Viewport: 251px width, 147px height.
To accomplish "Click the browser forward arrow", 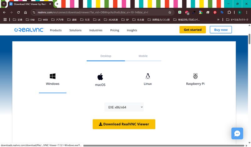I will pyautogui.click(x=11, y=12).
